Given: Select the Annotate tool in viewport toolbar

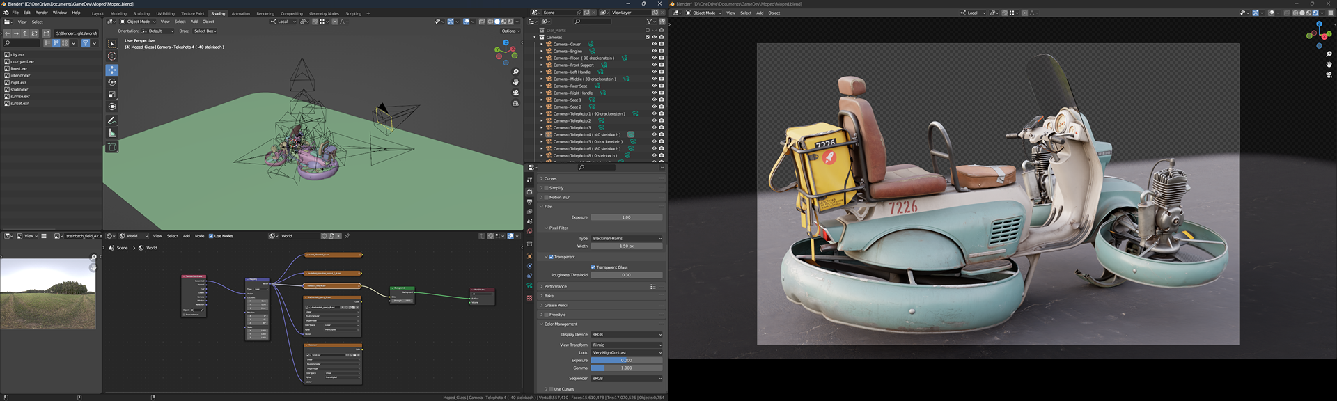Looking at the screenshot, I should (x=112, y=120).
